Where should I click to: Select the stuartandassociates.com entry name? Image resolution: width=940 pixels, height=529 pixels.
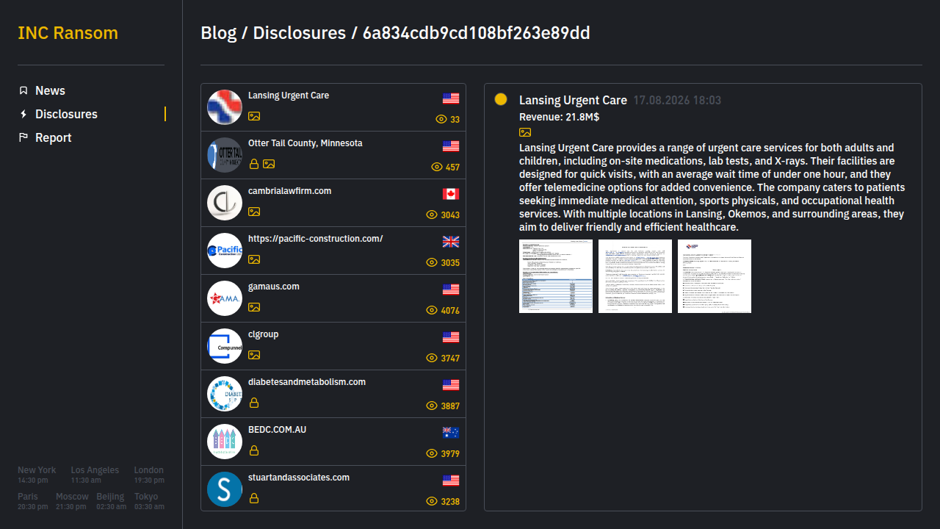pyautogui.click(x=299, y=478)
